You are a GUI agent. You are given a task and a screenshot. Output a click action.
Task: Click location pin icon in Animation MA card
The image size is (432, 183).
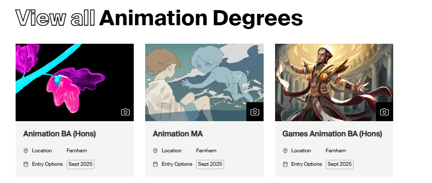click(x=155, y=151)
